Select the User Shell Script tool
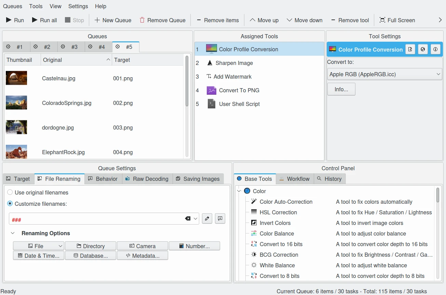The image size is (446, 295). point(239,104)
